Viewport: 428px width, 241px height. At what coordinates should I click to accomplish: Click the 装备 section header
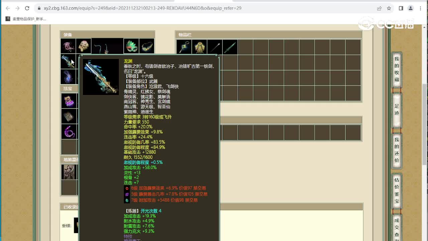click(x=107, y=34)
